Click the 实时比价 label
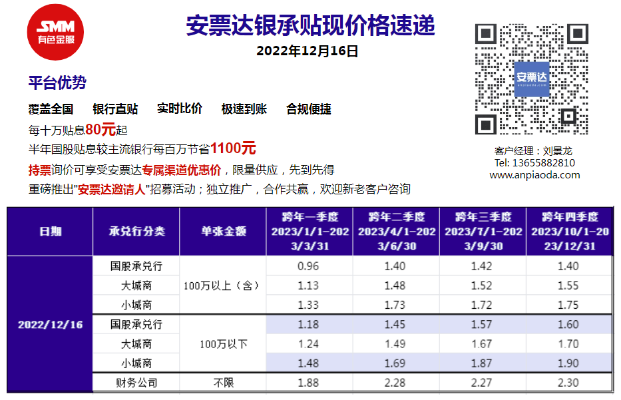 coord(180,108)
